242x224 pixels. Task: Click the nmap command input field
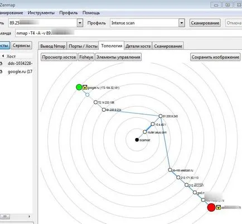tap(128, 33)
